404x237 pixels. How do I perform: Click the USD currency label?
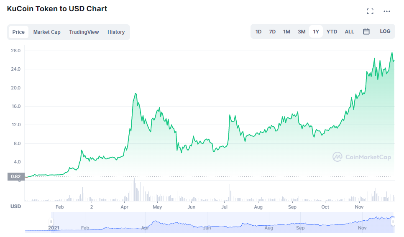click(16, 206)
